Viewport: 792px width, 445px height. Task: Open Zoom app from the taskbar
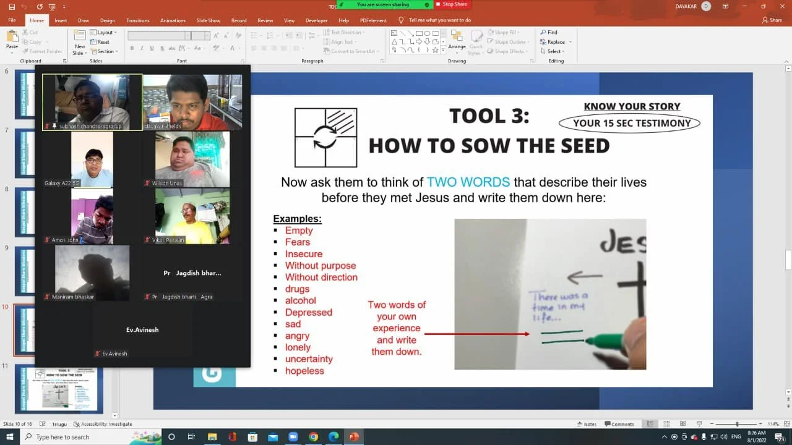pos(293,437)
